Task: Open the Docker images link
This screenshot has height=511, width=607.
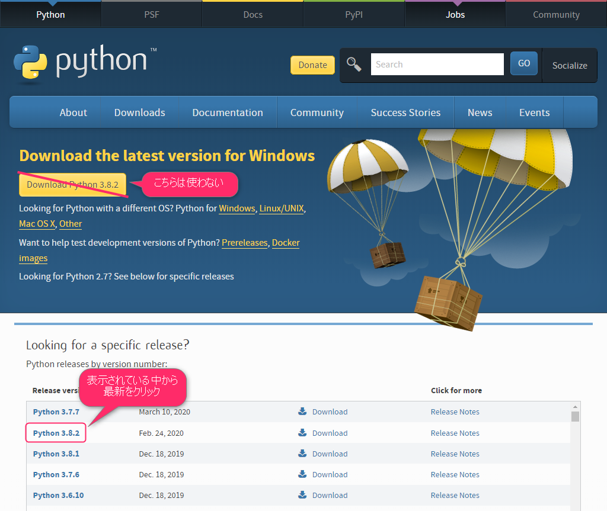Action: coord(286,243)
